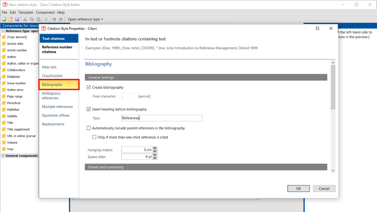Image resolution: width=377 pixels, height=212 pixels.
Task: Open the Open reference type dropdown
Action: pyautogui.click(x=85, y=19)
